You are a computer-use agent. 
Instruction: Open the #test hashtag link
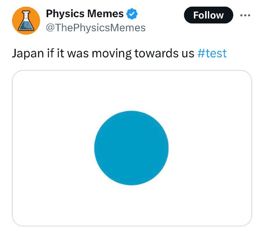coord(212,53)
